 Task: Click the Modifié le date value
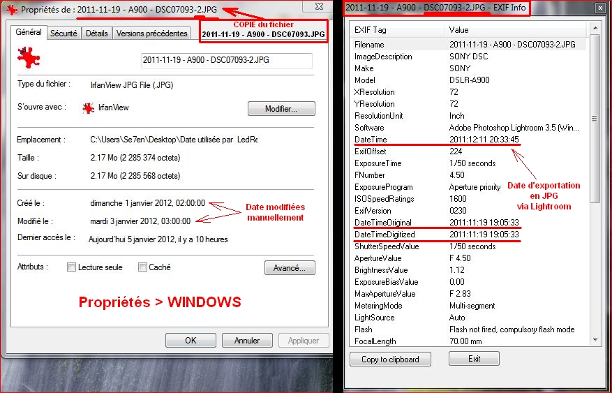(x=140, y=221)
